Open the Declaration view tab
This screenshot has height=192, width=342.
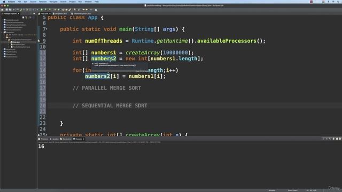[x=66, y=139]
